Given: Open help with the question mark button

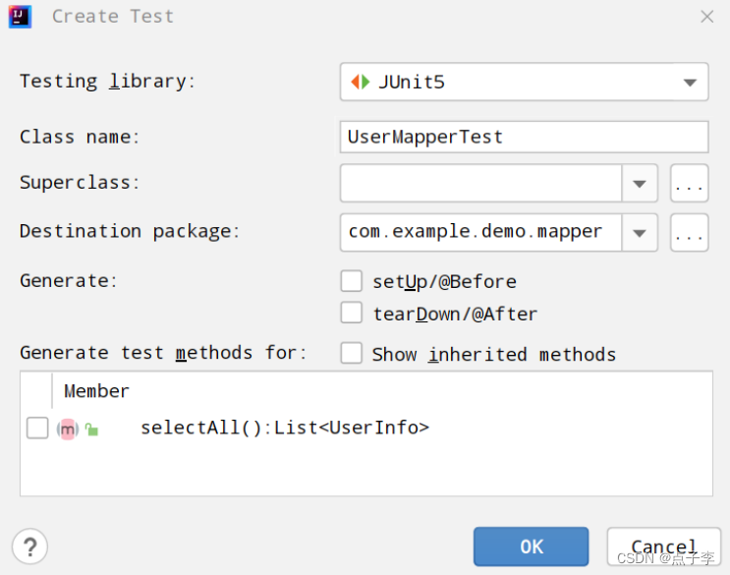Looking at the screenshot, I should click(29, 546).
